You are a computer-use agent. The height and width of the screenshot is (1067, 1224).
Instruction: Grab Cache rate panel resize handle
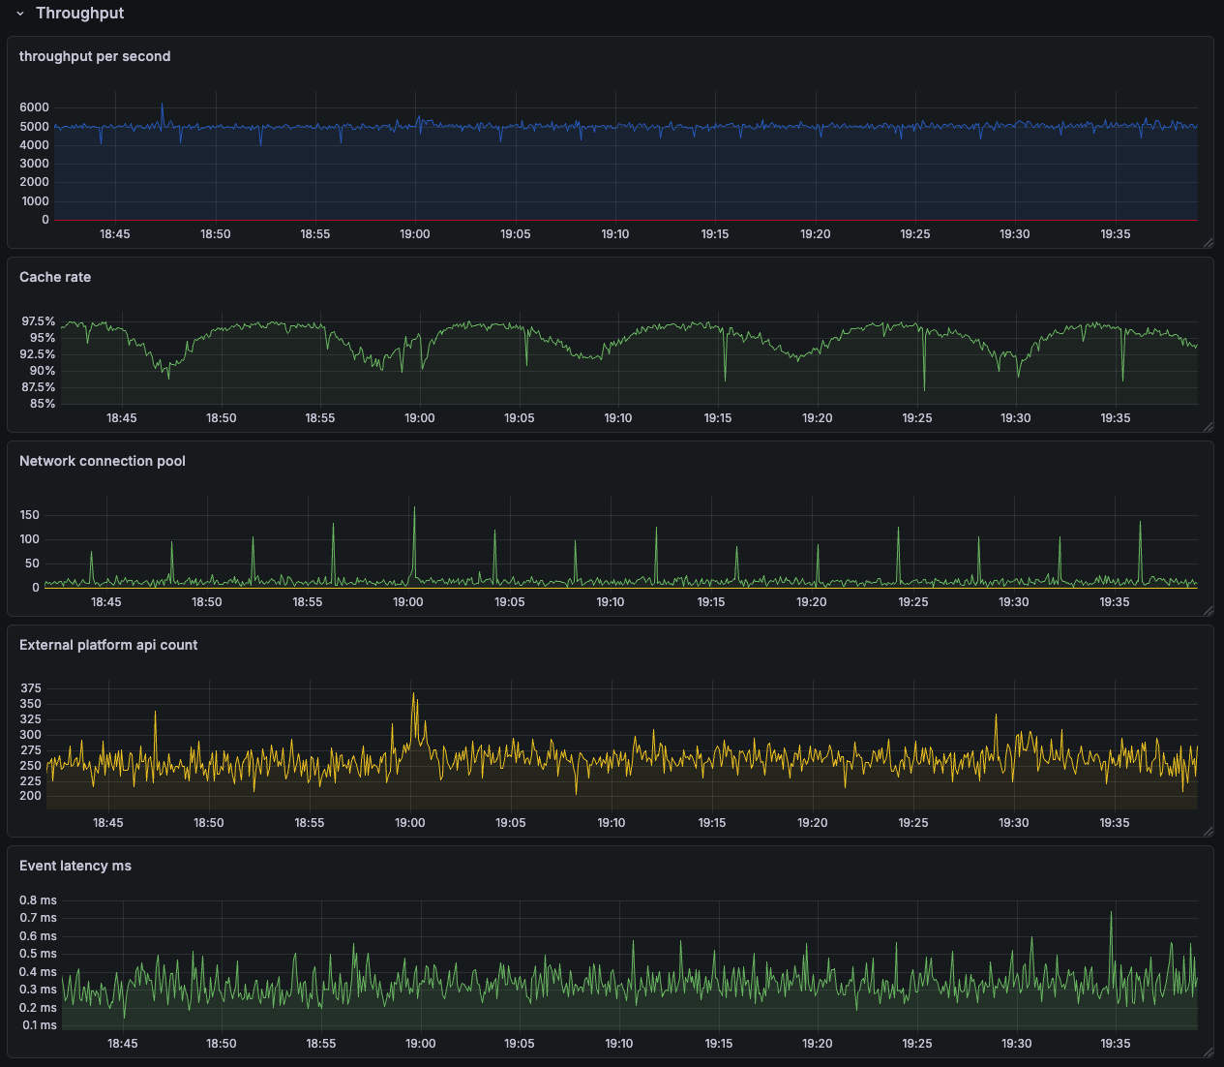(1209, 427)
